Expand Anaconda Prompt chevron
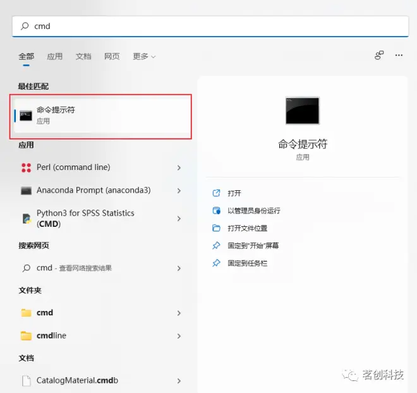The height and width of the screenshot is (393, 417). tap(179, 191)
